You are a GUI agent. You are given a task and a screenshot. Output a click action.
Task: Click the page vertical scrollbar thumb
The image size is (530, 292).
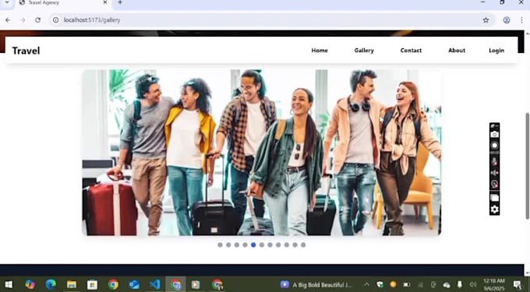tap(527, 166)
